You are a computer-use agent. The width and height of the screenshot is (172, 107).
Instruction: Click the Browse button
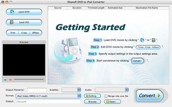coord(92,102)
